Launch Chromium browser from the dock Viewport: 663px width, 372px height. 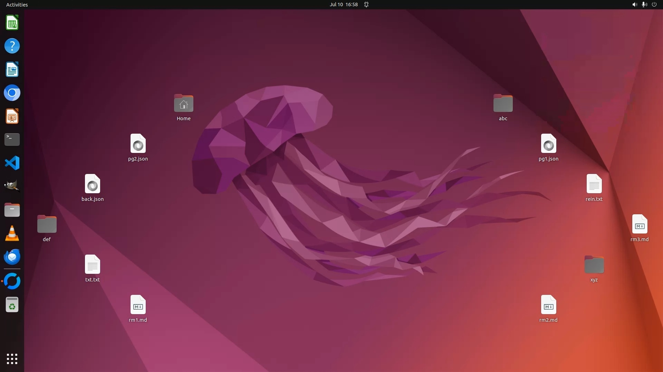12,93
